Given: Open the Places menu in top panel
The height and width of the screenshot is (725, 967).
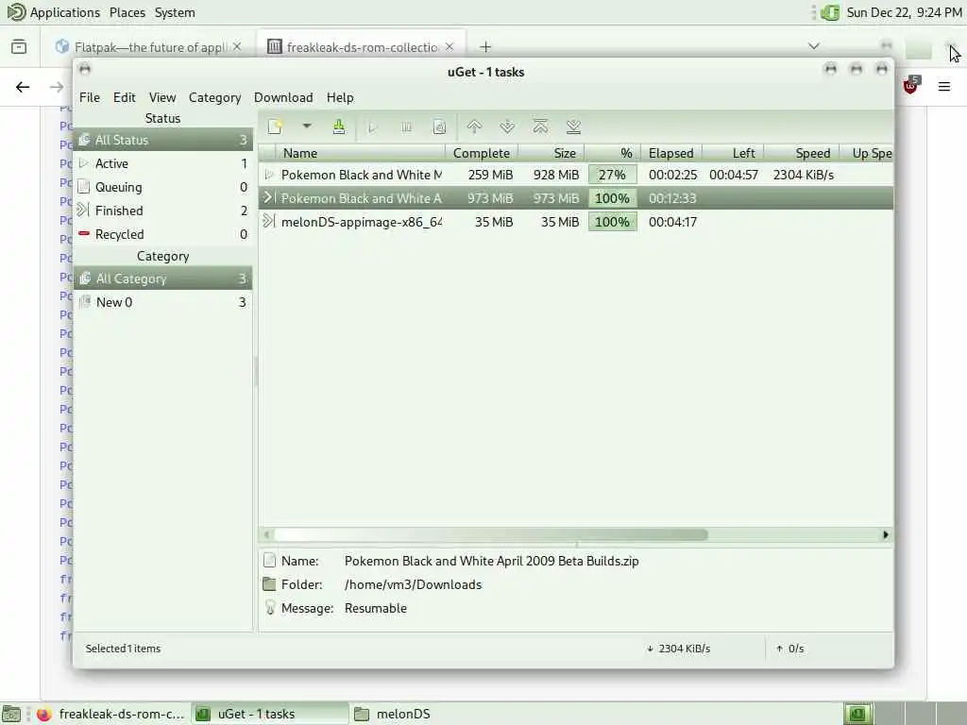Looking at the screenshot, I should (127, 12).
